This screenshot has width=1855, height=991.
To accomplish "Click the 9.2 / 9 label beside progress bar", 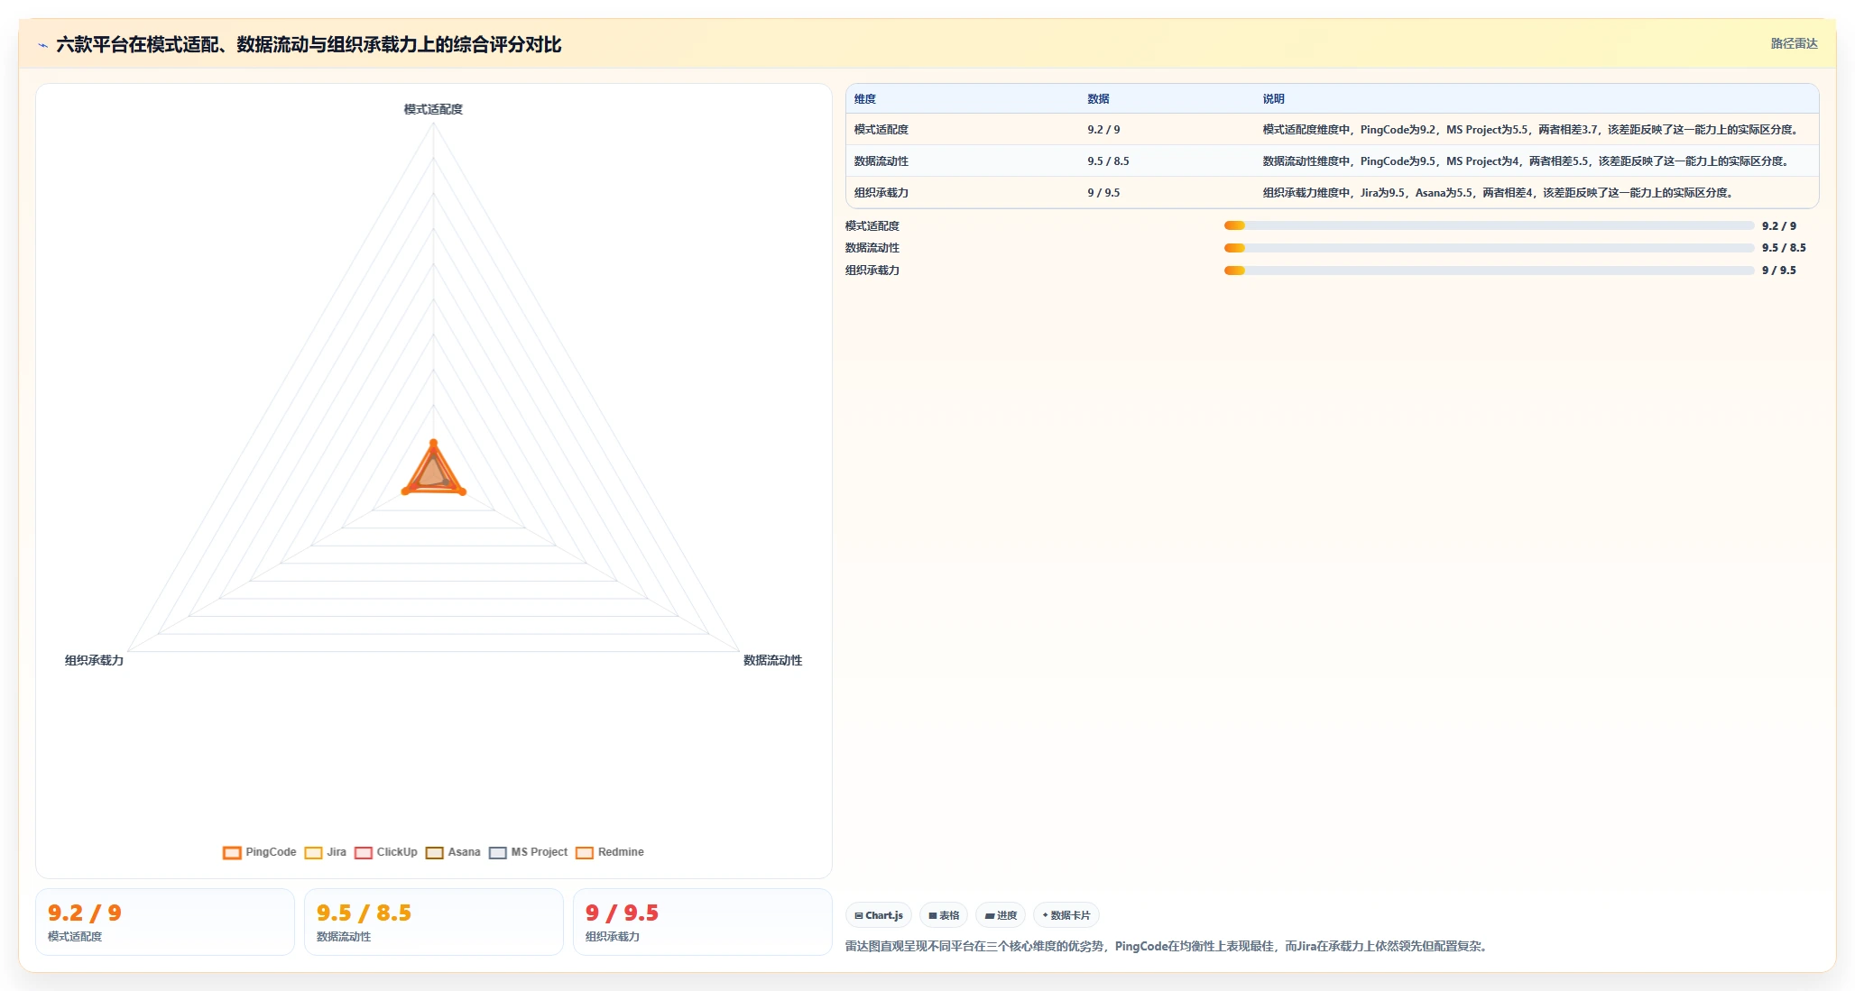I will click(1778, 226).
